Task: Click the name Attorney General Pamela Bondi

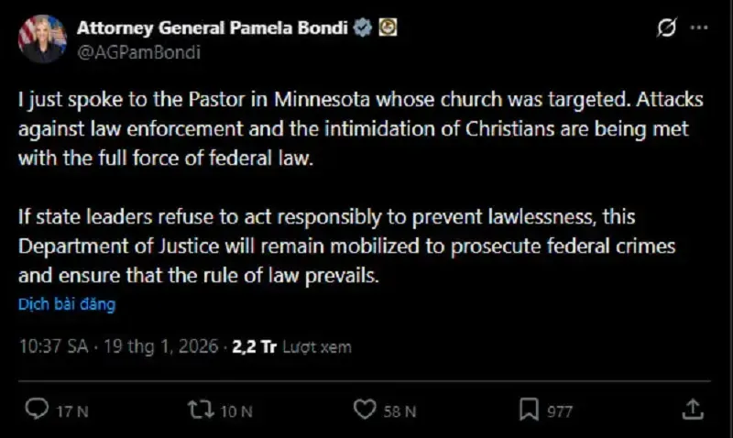Action: click(214, 28)
